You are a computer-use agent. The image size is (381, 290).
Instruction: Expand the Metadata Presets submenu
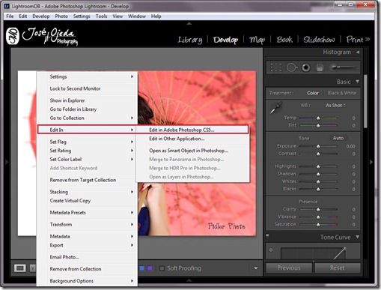[x=87, y=213]
